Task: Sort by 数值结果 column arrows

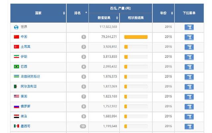Action: tap(117, 18)
